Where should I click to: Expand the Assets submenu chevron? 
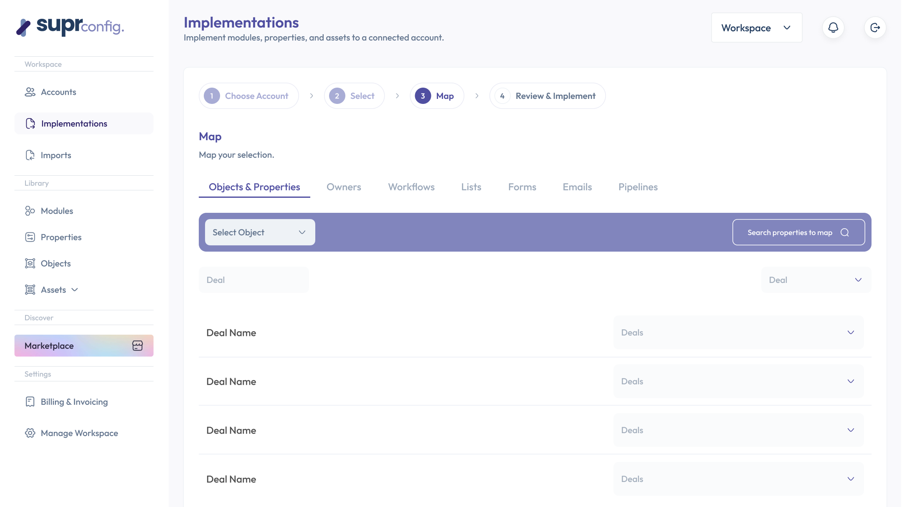[x=75, y=290]
